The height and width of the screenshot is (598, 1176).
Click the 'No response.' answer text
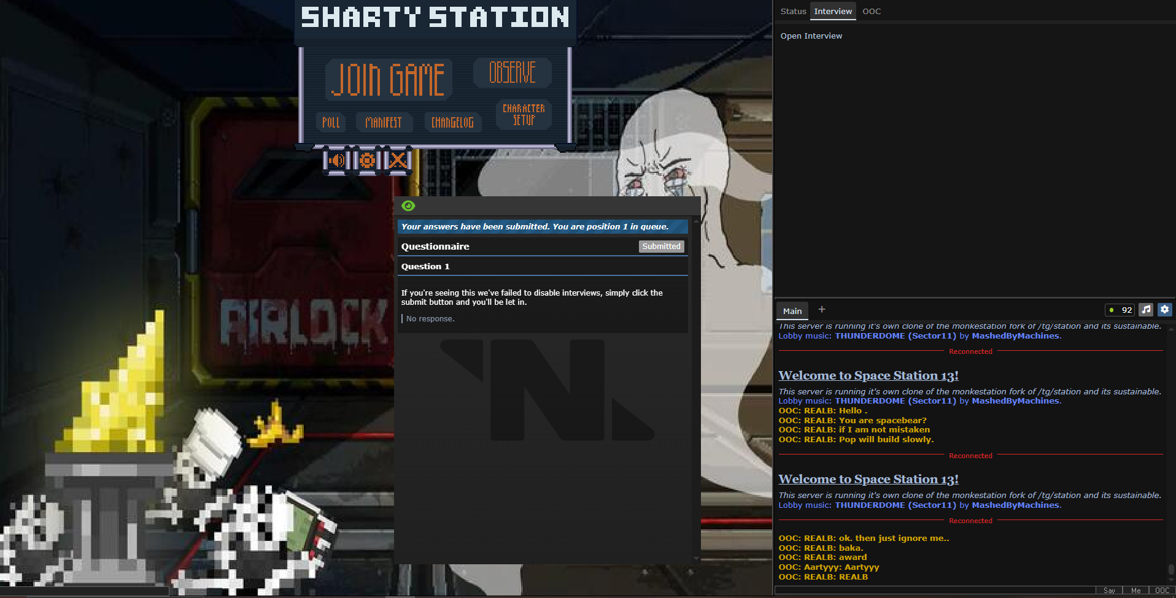(x=430, y=319)
